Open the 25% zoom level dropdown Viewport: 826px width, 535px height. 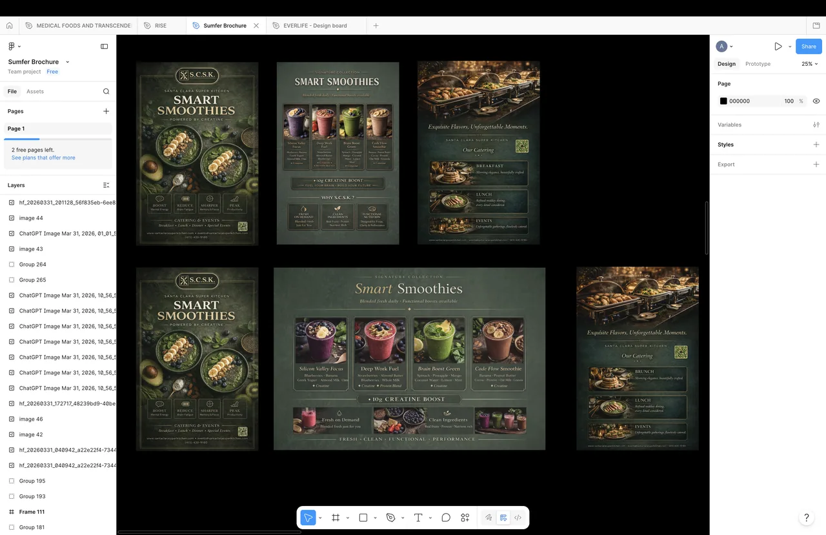(810, 64)
